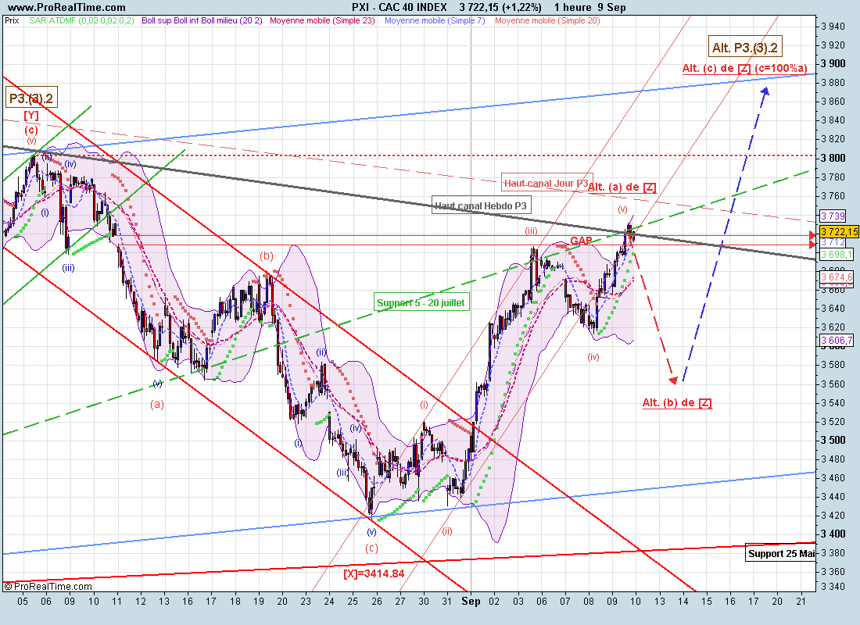Click the PXI - CAC 40 INDEX title

400,7
